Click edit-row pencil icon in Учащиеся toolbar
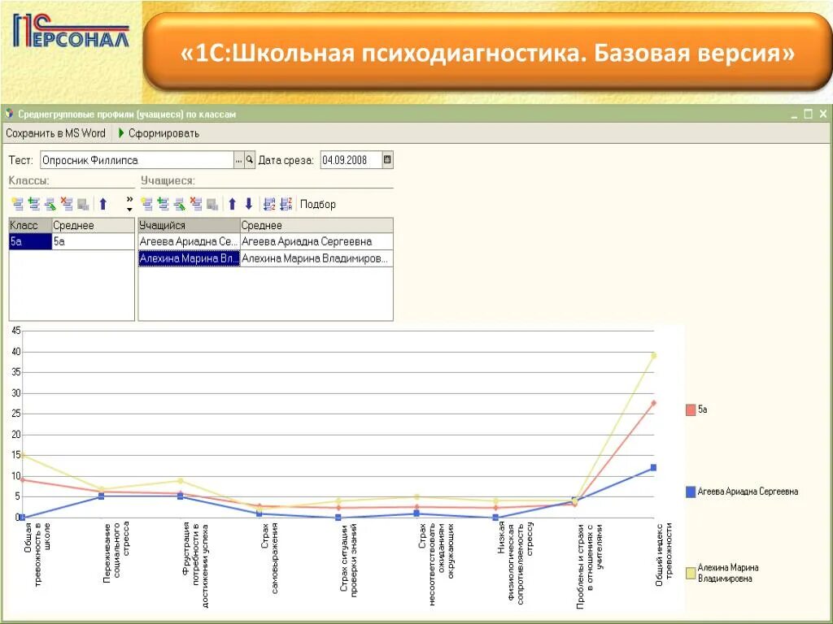 [x=180, y=204]
